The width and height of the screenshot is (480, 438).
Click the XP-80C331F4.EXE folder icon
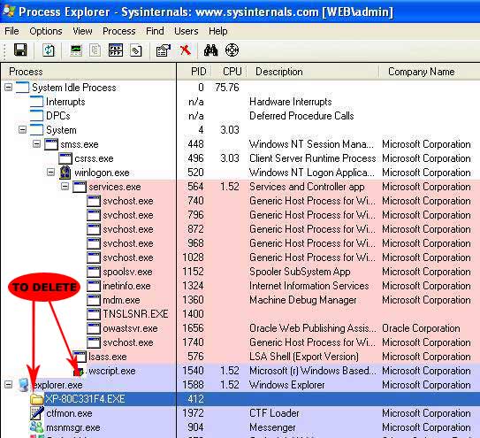(37, 399)
